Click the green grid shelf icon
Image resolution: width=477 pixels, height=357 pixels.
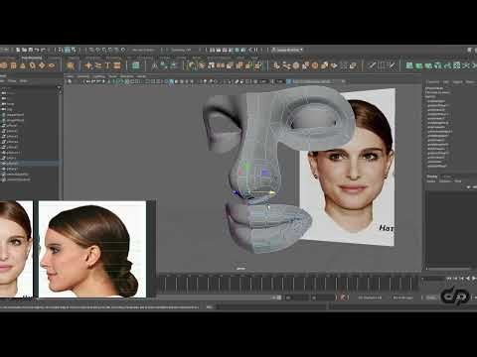[x=135, y=65]
